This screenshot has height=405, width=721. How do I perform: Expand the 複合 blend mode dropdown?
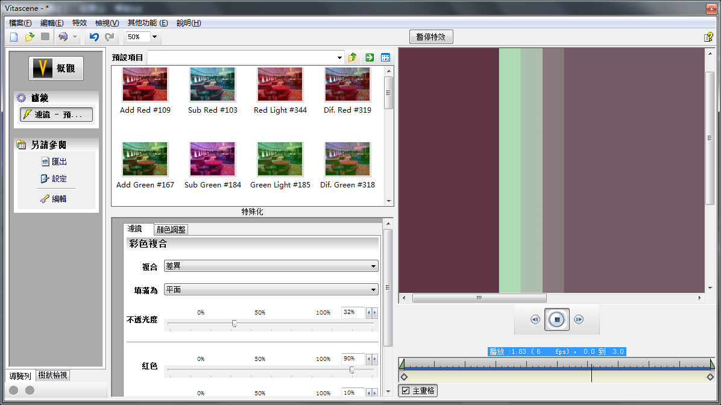(x=374, y=266)
